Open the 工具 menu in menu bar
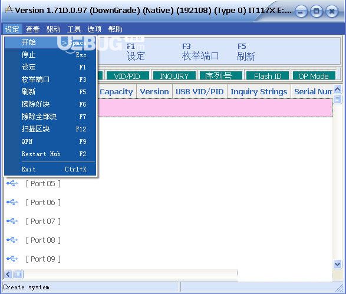This screenshot has width=346, height=294. pos(74,29)
